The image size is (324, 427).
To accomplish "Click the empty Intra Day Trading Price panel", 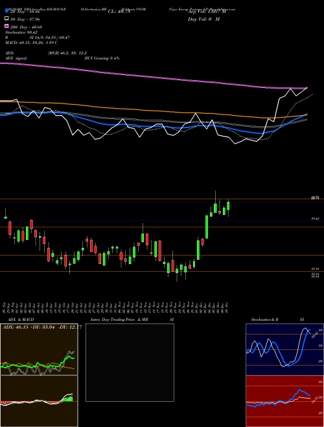I will coord(130,362).
